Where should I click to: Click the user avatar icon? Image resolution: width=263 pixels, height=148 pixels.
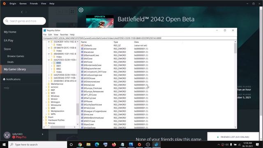click(7, 135)
